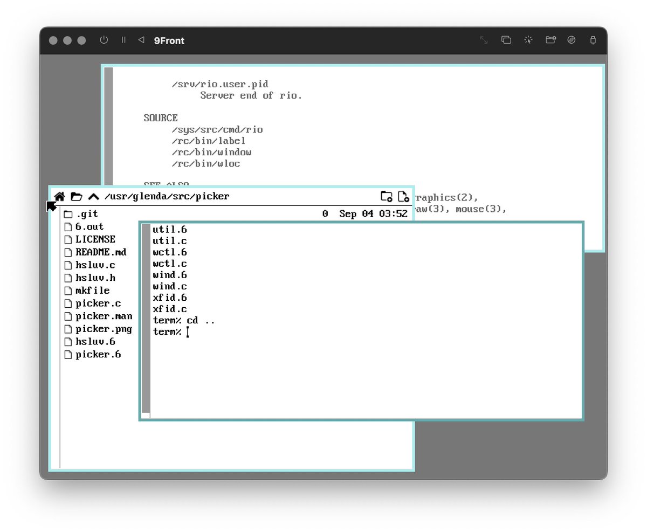The width and height of the screenshot is (647, 532).
Task: Select the README.md file name
Action: 101,252
